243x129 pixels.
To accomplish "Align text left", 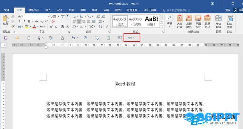I will (x=74, y=22).
